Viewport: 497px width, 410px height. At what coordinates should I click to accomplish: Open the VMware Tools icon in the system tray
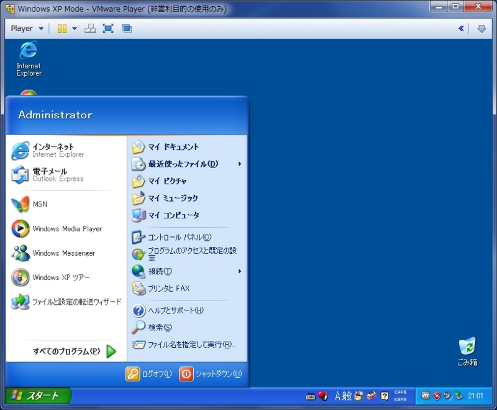coord(426,396)
